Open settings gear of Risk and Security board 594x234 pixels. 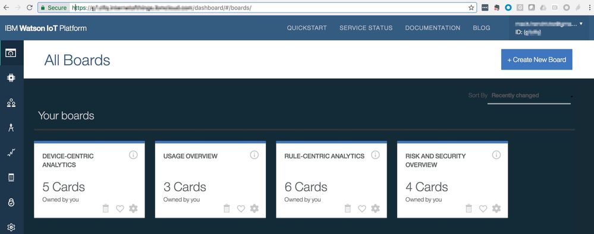[x=496, y=208]
